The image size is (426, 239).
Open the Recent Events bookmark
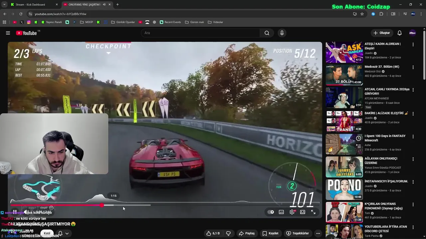point(170,22)
